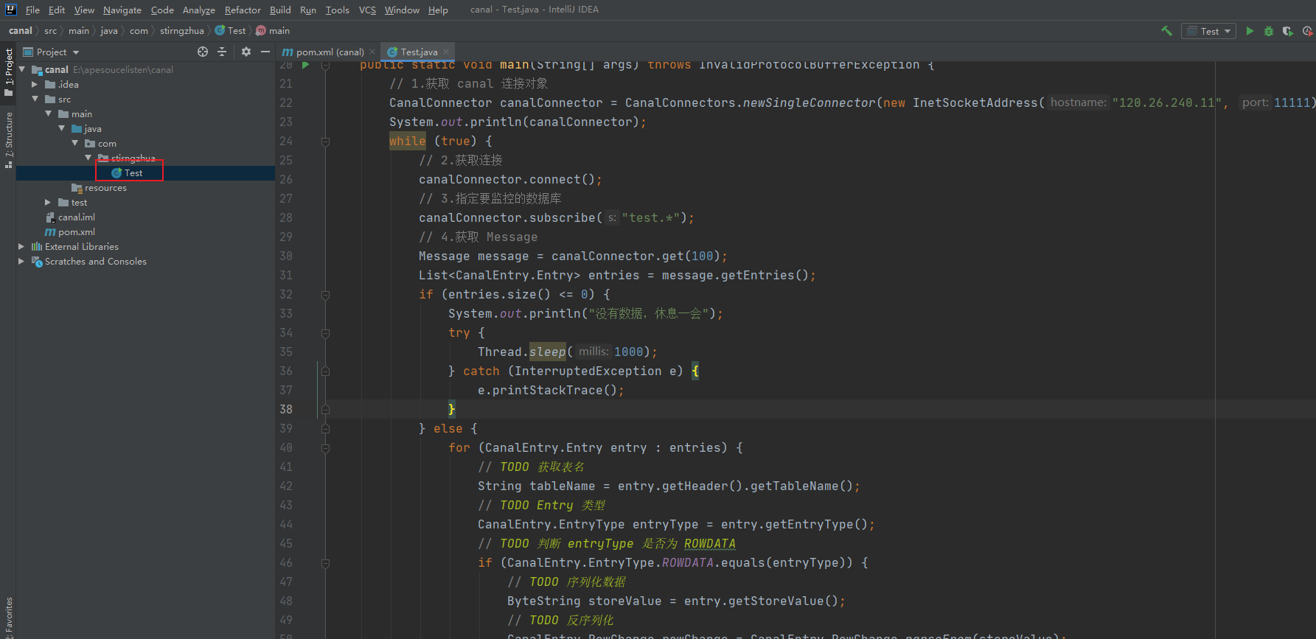Click the main method breadcrumb

point(272,31)
